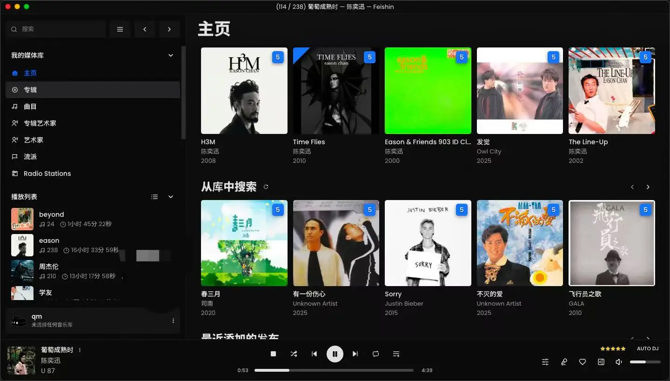670x381 pixels.
Task: Open the play queue icon
Action: tap(396, 354)
